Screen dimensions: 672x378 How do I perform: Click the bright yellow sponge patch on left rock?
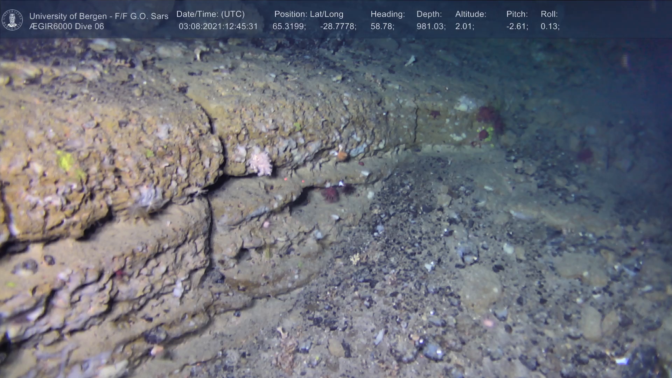click(66, 161)
